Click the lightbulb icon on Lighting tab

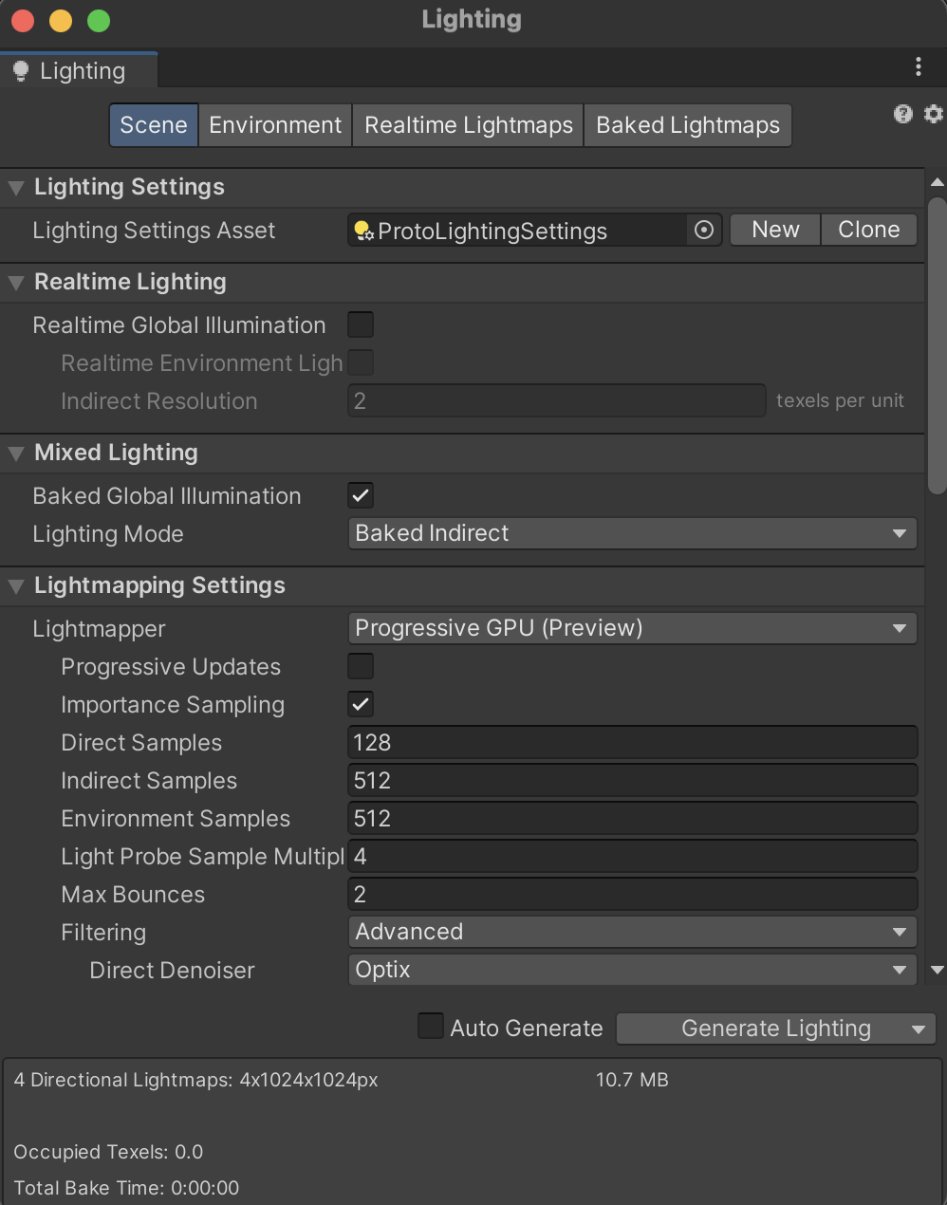coord(21,71)
